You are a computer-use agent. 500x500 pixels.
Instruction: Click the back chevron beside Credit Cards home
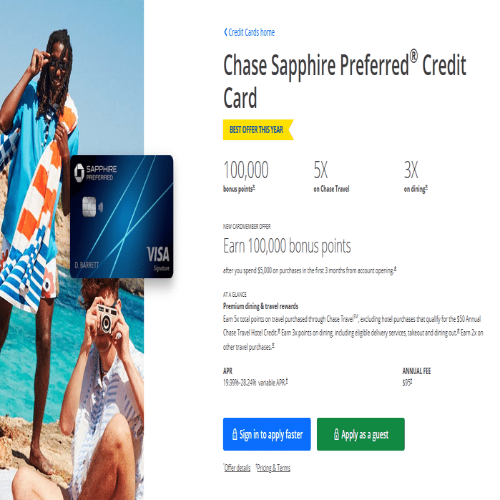point(225,32)
